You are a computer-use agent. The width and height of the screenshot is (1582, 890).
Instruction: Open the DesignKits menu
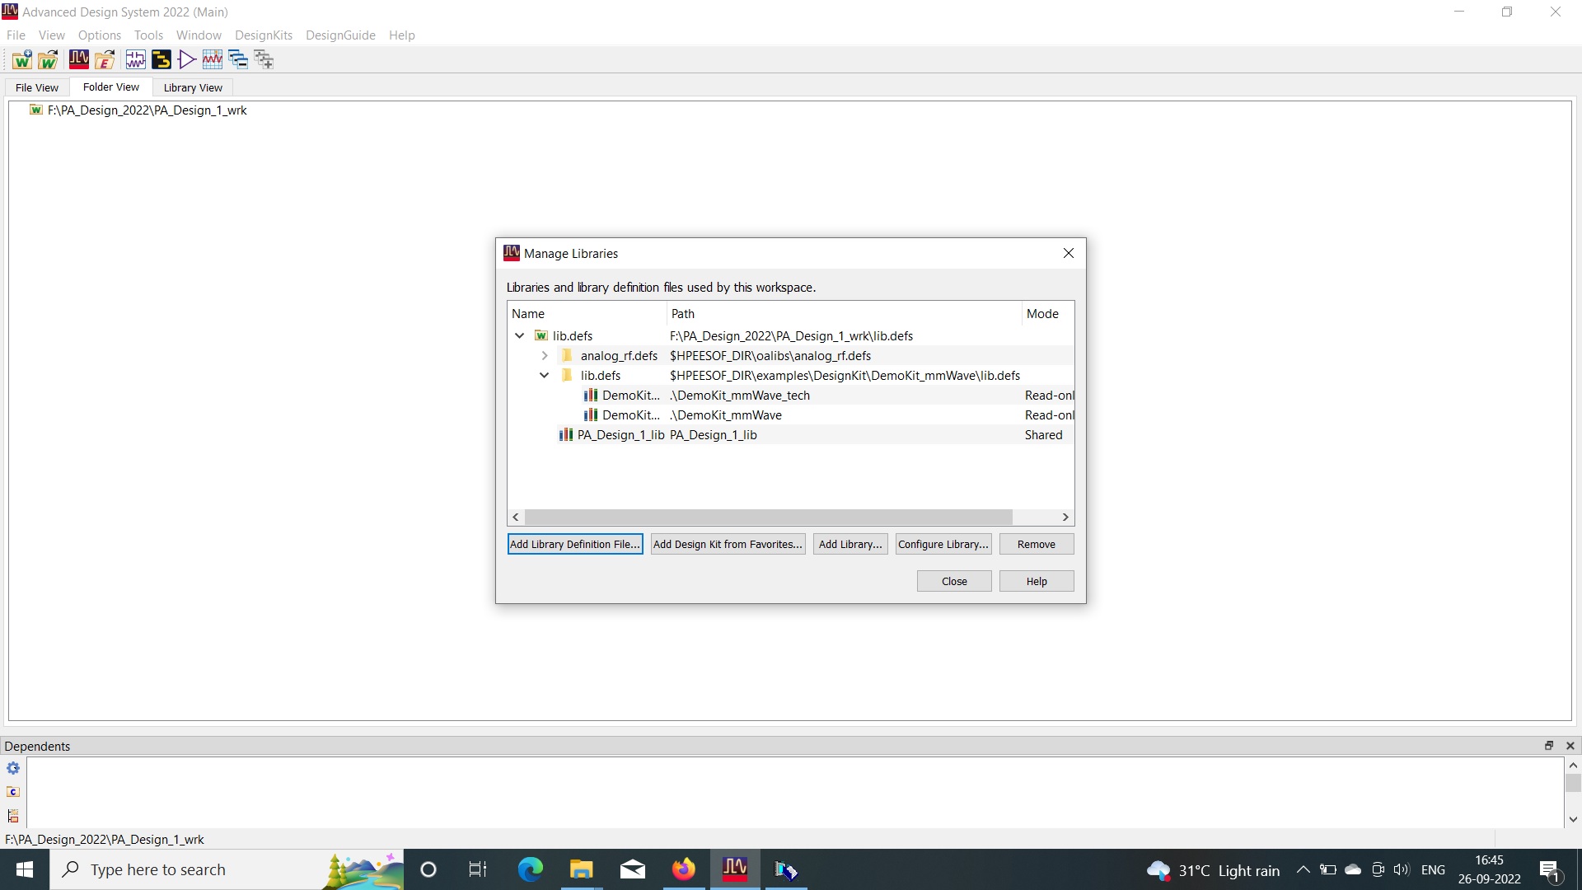click(264, 35)
